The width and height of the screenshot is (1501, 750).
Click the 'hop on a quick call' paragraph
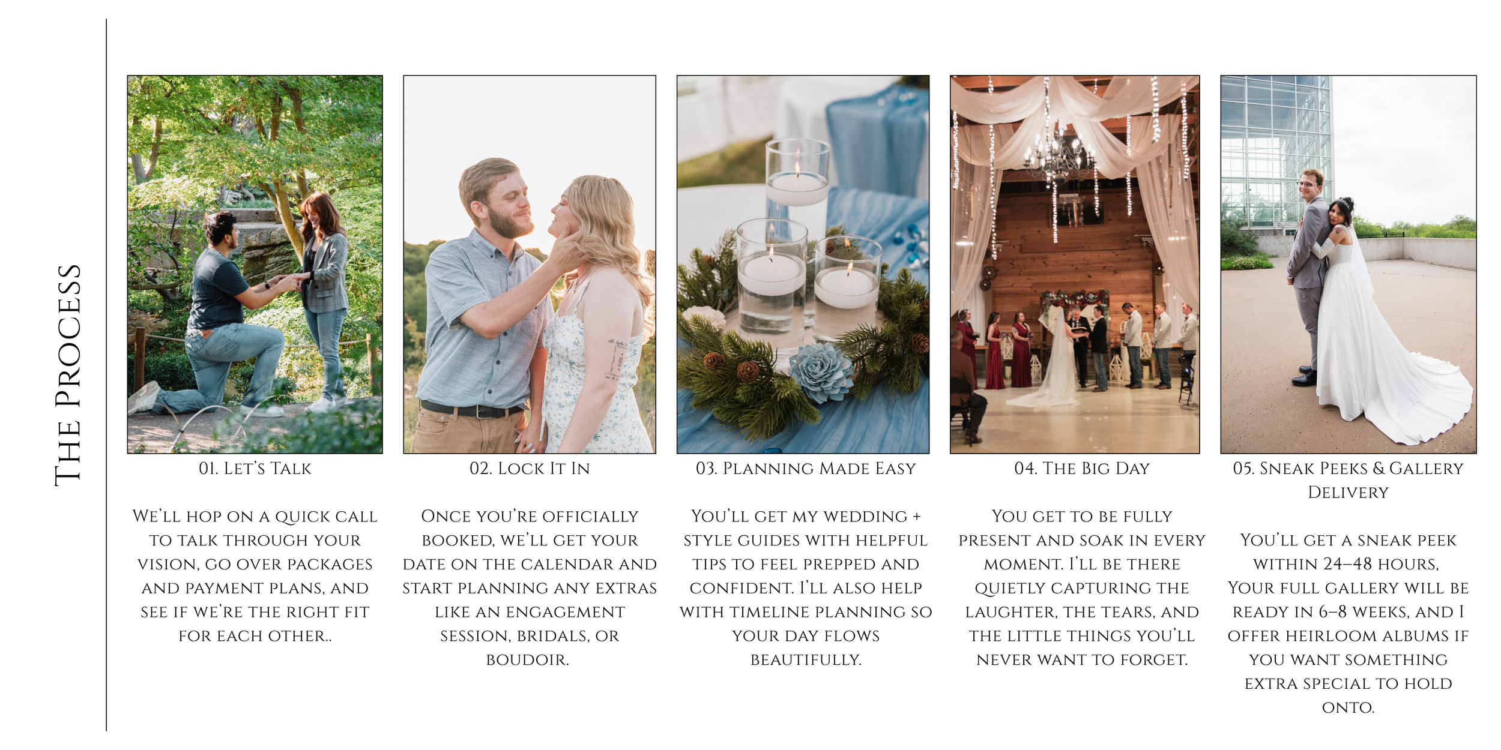(x=255, y=576)
